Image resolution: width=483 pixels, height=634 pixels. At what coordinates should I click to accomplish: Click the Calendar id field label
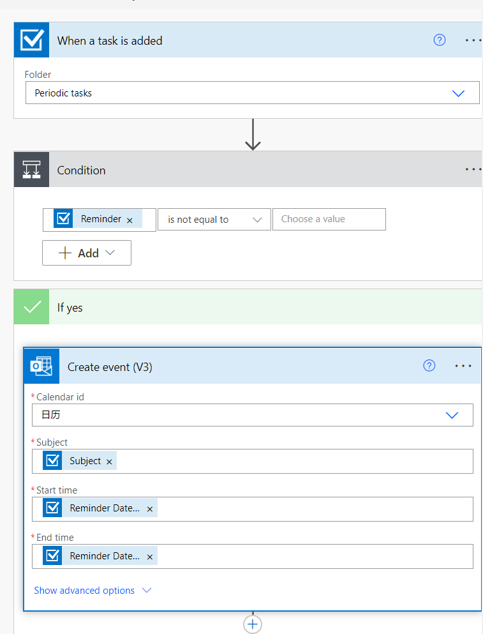click(x=60, y=397)
